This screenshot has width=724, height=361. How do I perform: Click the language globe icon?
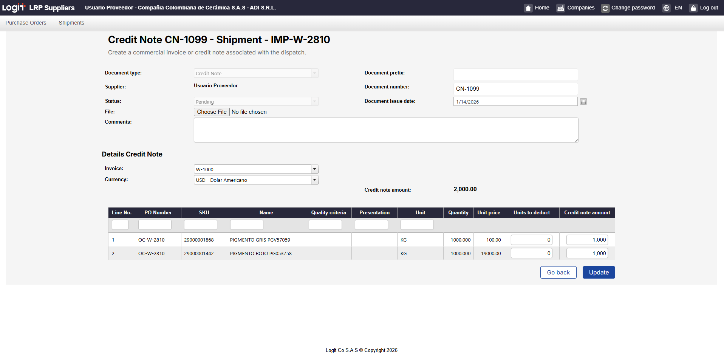[666, 8]
